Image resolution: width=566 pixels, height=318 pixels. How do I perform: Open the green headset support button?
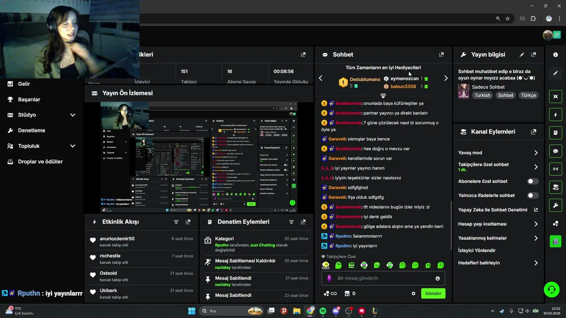(x=551, y=290)
